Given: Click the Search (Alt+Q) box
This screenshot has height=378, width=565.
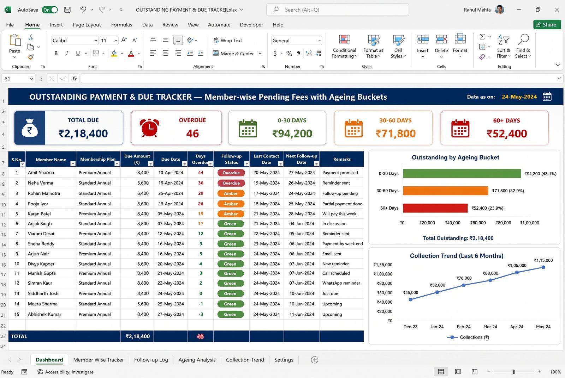Looking at the screenshot, I should [338, 10].
